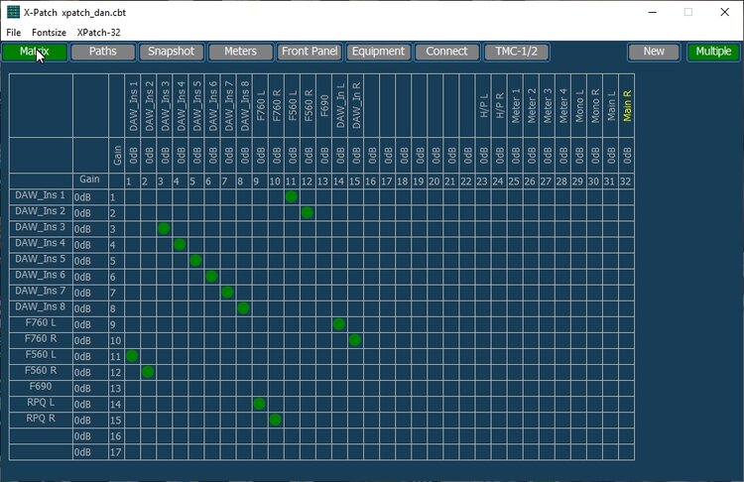The width and height of the screenshot is (744, 482).
Task: Toggle patch dot DAW_Ins 2 row to column 12
Action: (x=307, y=212)
